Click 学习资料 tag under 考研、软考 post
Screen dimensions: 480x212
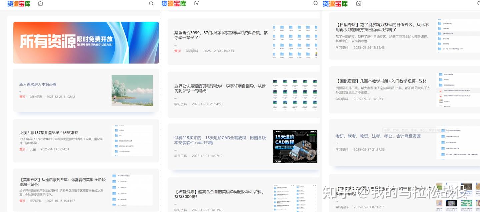(342, 149)
